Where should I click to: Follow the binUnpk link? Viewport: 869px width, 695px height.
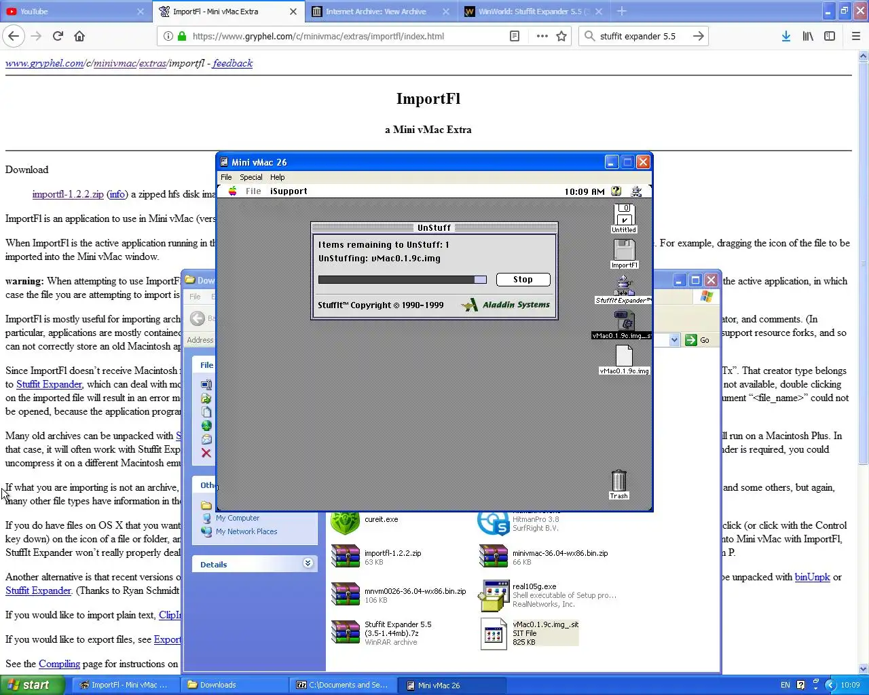[x=813, y=577]
